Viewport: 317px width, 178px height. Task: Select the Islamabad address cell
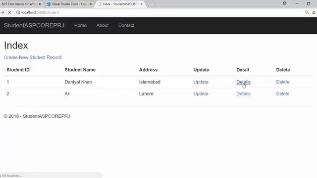[x=150, y=82]
